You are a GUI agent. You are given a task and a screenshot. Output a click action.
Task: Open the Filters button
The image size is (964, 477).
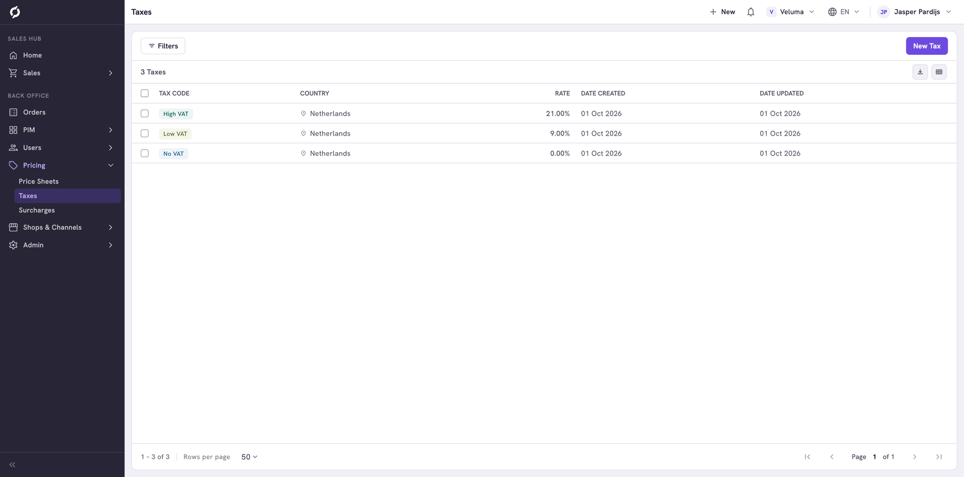(163, 46)
